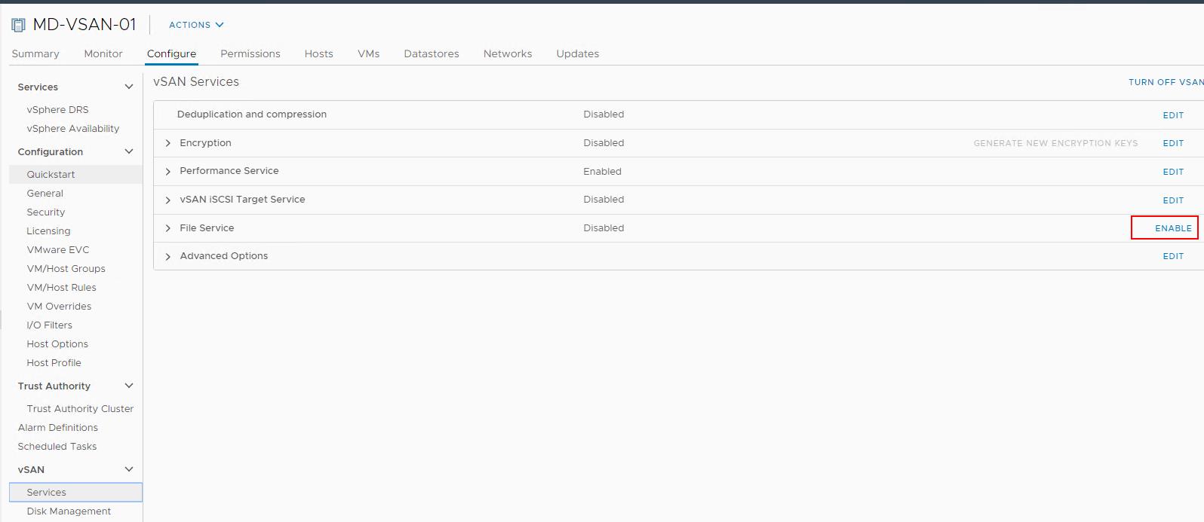1204x522 pixels.
Task: Expand the Performance Service row
Action: [167, 172]
